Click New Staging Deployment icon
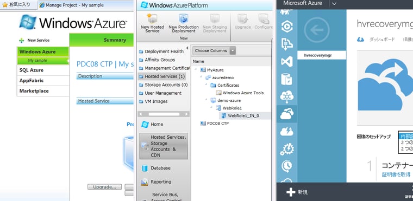 [215, 19]
